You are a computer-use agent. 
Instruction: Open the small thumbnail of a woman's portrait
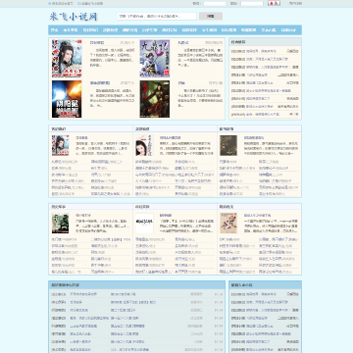(144, 145)
